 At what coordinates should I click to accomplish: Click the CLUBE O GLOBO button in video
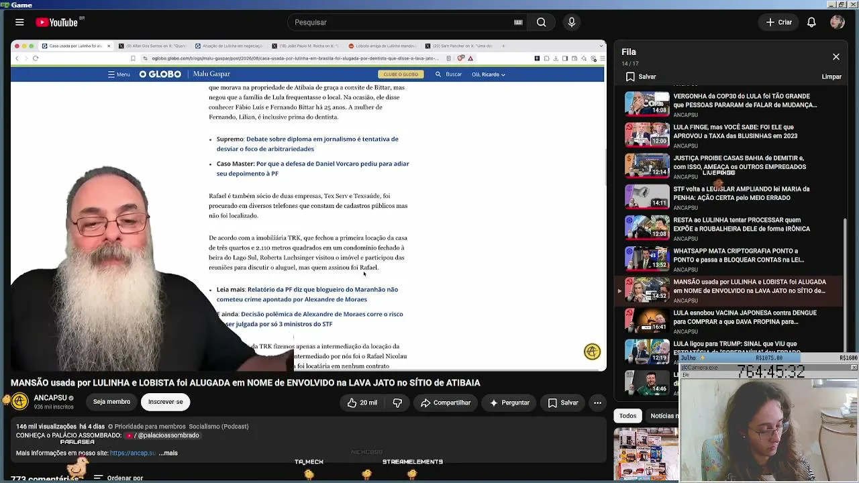401,74
